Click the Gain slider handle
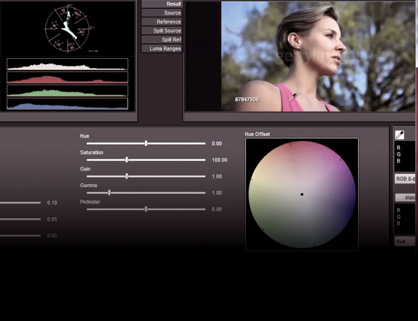 pyautogui.click(x=127, y=177)
